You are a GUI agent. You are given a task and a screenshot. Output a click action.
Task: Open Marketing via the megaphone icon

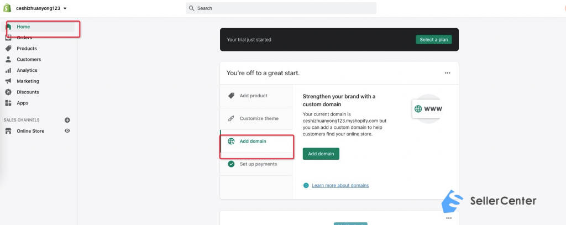(x=8, y=81)
